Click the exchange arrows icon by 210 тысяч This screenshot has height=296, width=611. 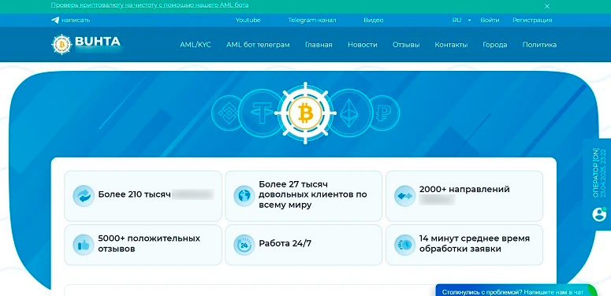click(84, 196)
